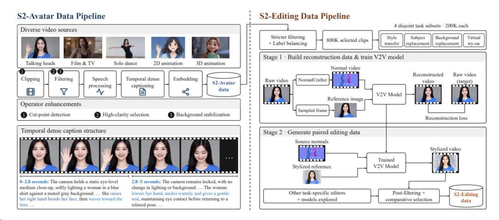Click the S2-Avatar Data Pipeline heading
Image resolution: width=499 pixels, height=220 pixels.
point(61,16)
